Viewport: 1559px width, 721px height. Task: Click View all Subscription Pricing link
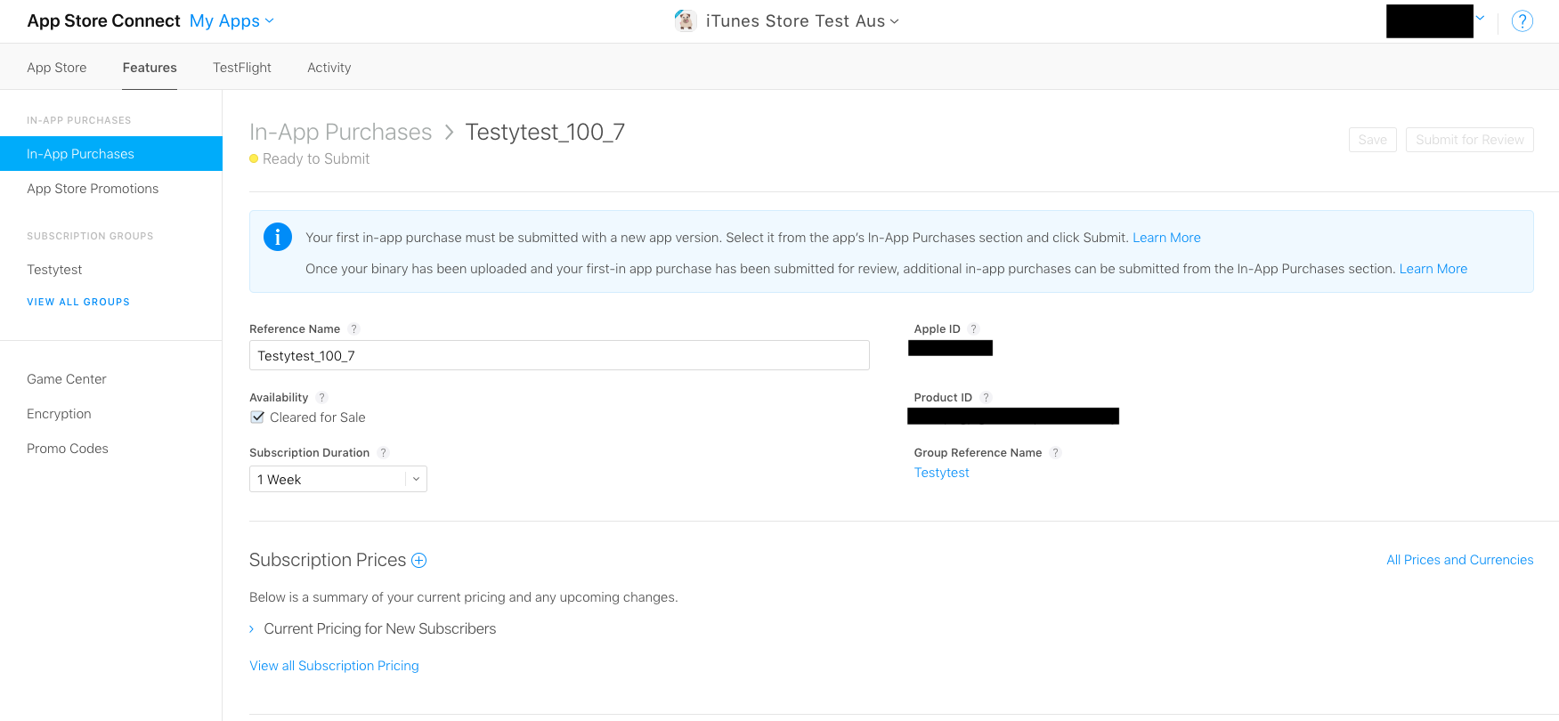coord(334,666)
